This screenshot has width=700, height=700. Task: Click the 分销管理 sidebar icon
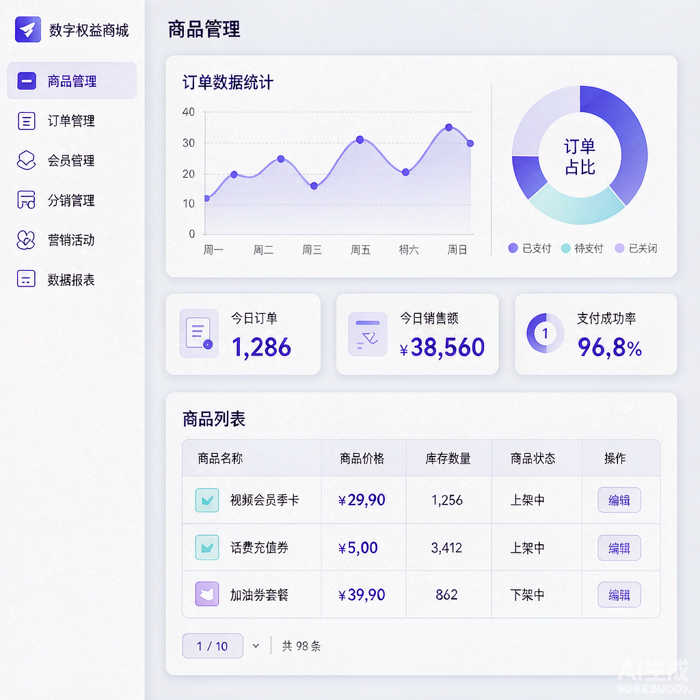point(27,200)
